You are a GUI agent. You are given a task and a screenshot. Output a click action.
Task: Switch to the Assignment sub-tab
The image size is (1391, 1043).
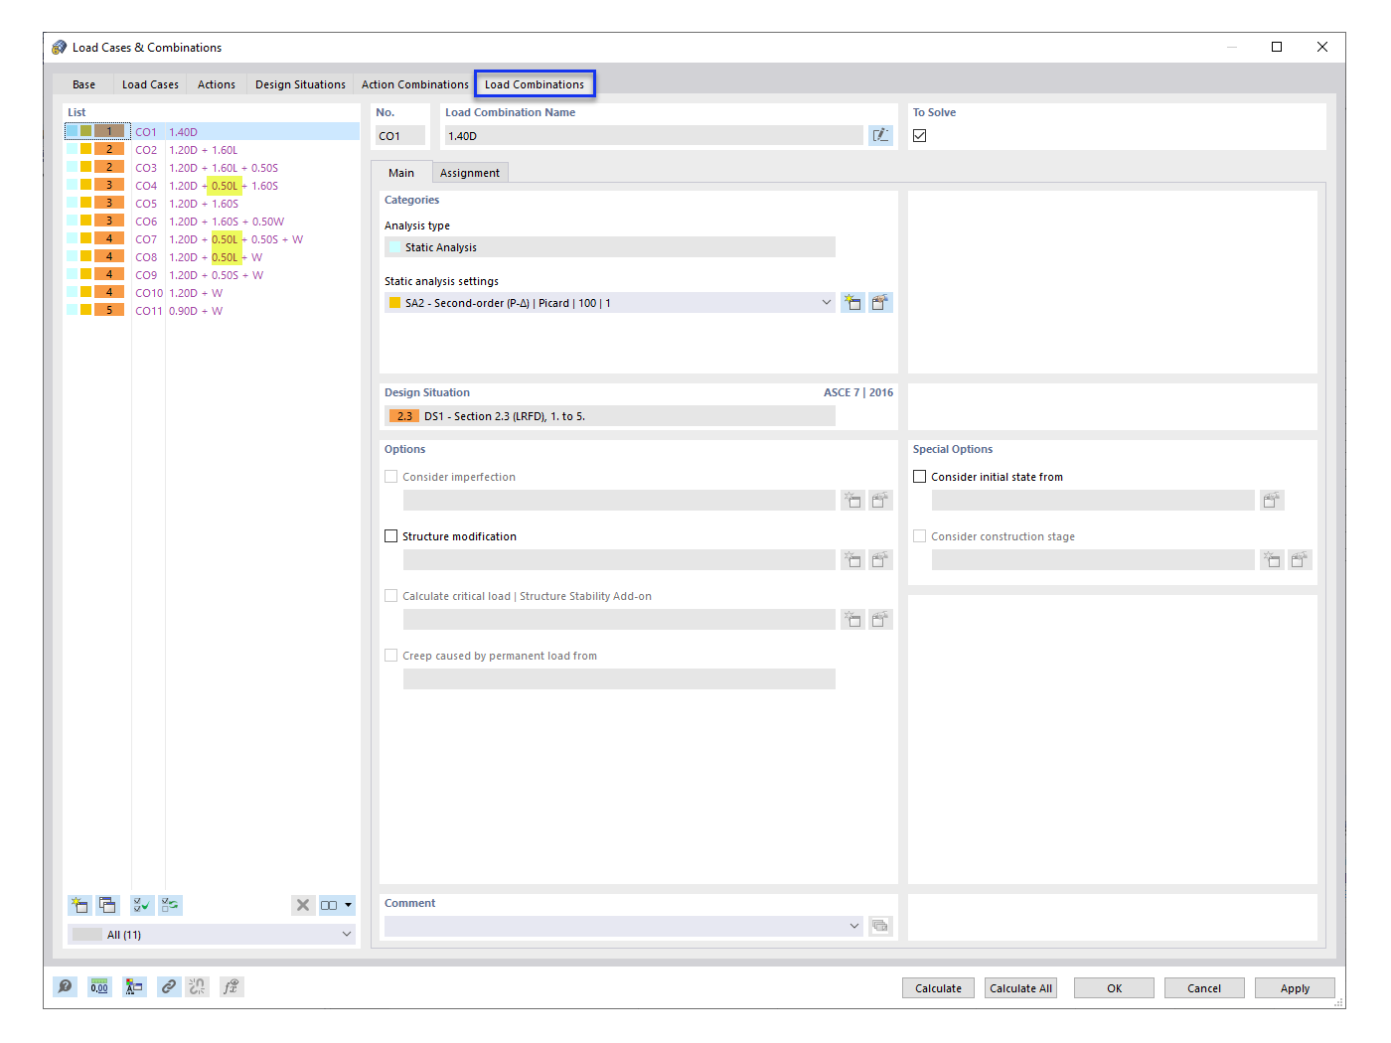470,173
